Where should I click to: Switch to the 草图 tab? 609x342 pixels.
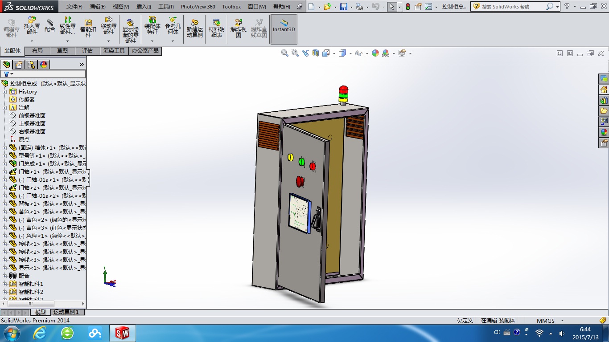pos(62,51)
